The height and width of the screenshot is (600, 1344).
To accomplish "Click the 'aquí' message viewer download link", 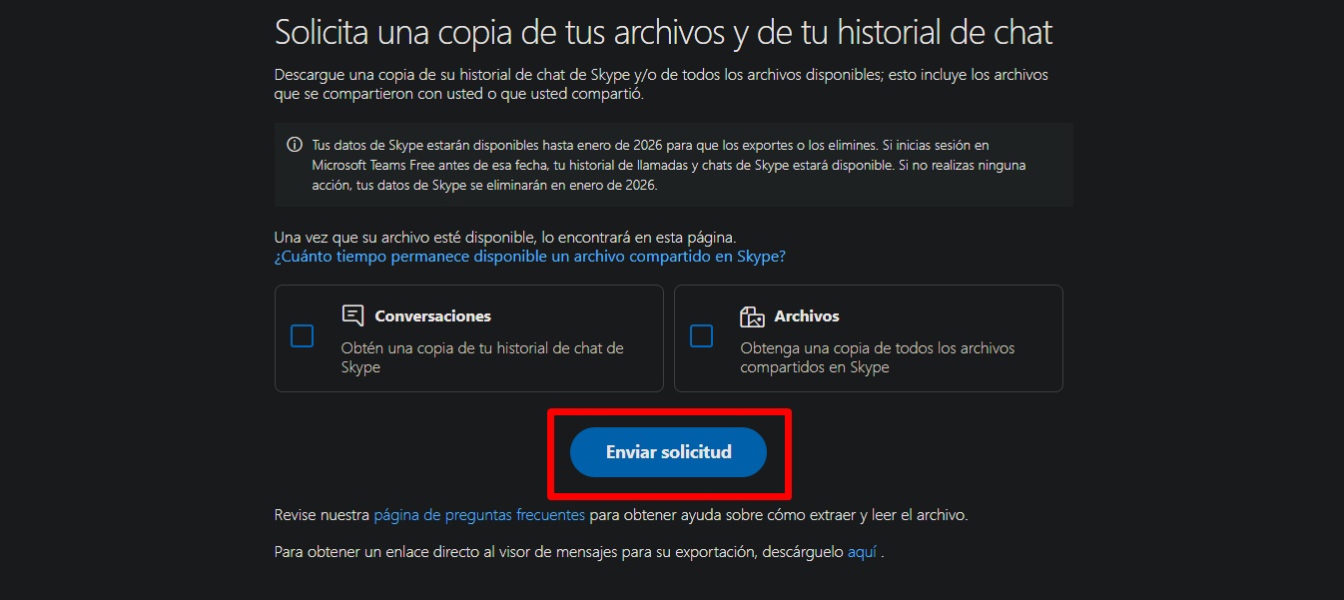I will pyautogui.click(x=862, y=551).
